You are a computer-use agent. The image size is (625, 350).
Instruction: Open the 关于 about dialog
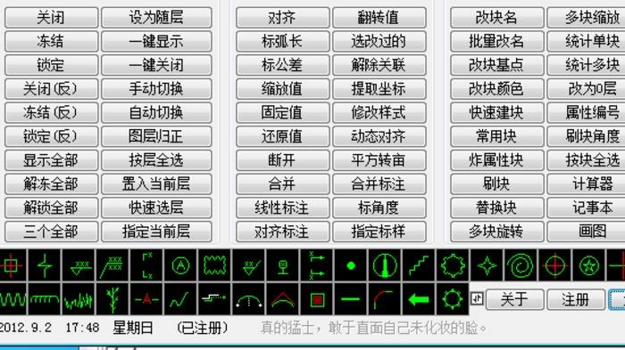(x=514, y=299)
